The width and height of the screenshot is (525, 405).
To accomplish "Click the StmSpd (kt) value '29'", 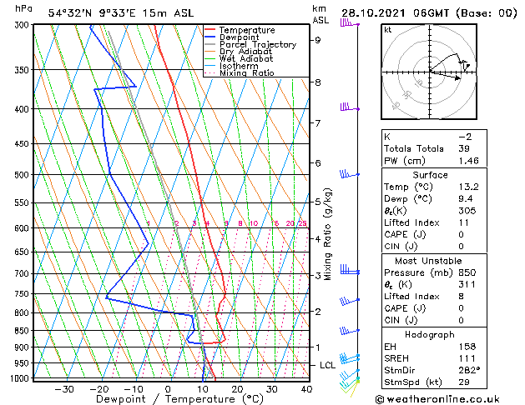I will [464, 382].
